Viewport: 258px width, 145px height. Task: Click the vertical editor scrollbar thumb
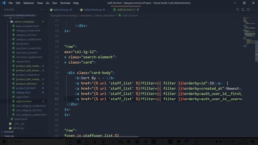coord(256,51)
